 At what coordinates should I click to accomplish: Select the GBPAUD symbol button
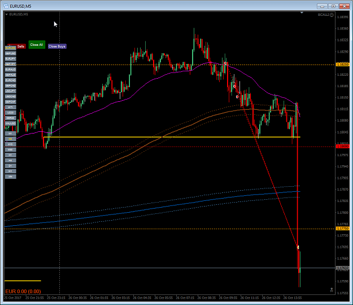point(11,75)
